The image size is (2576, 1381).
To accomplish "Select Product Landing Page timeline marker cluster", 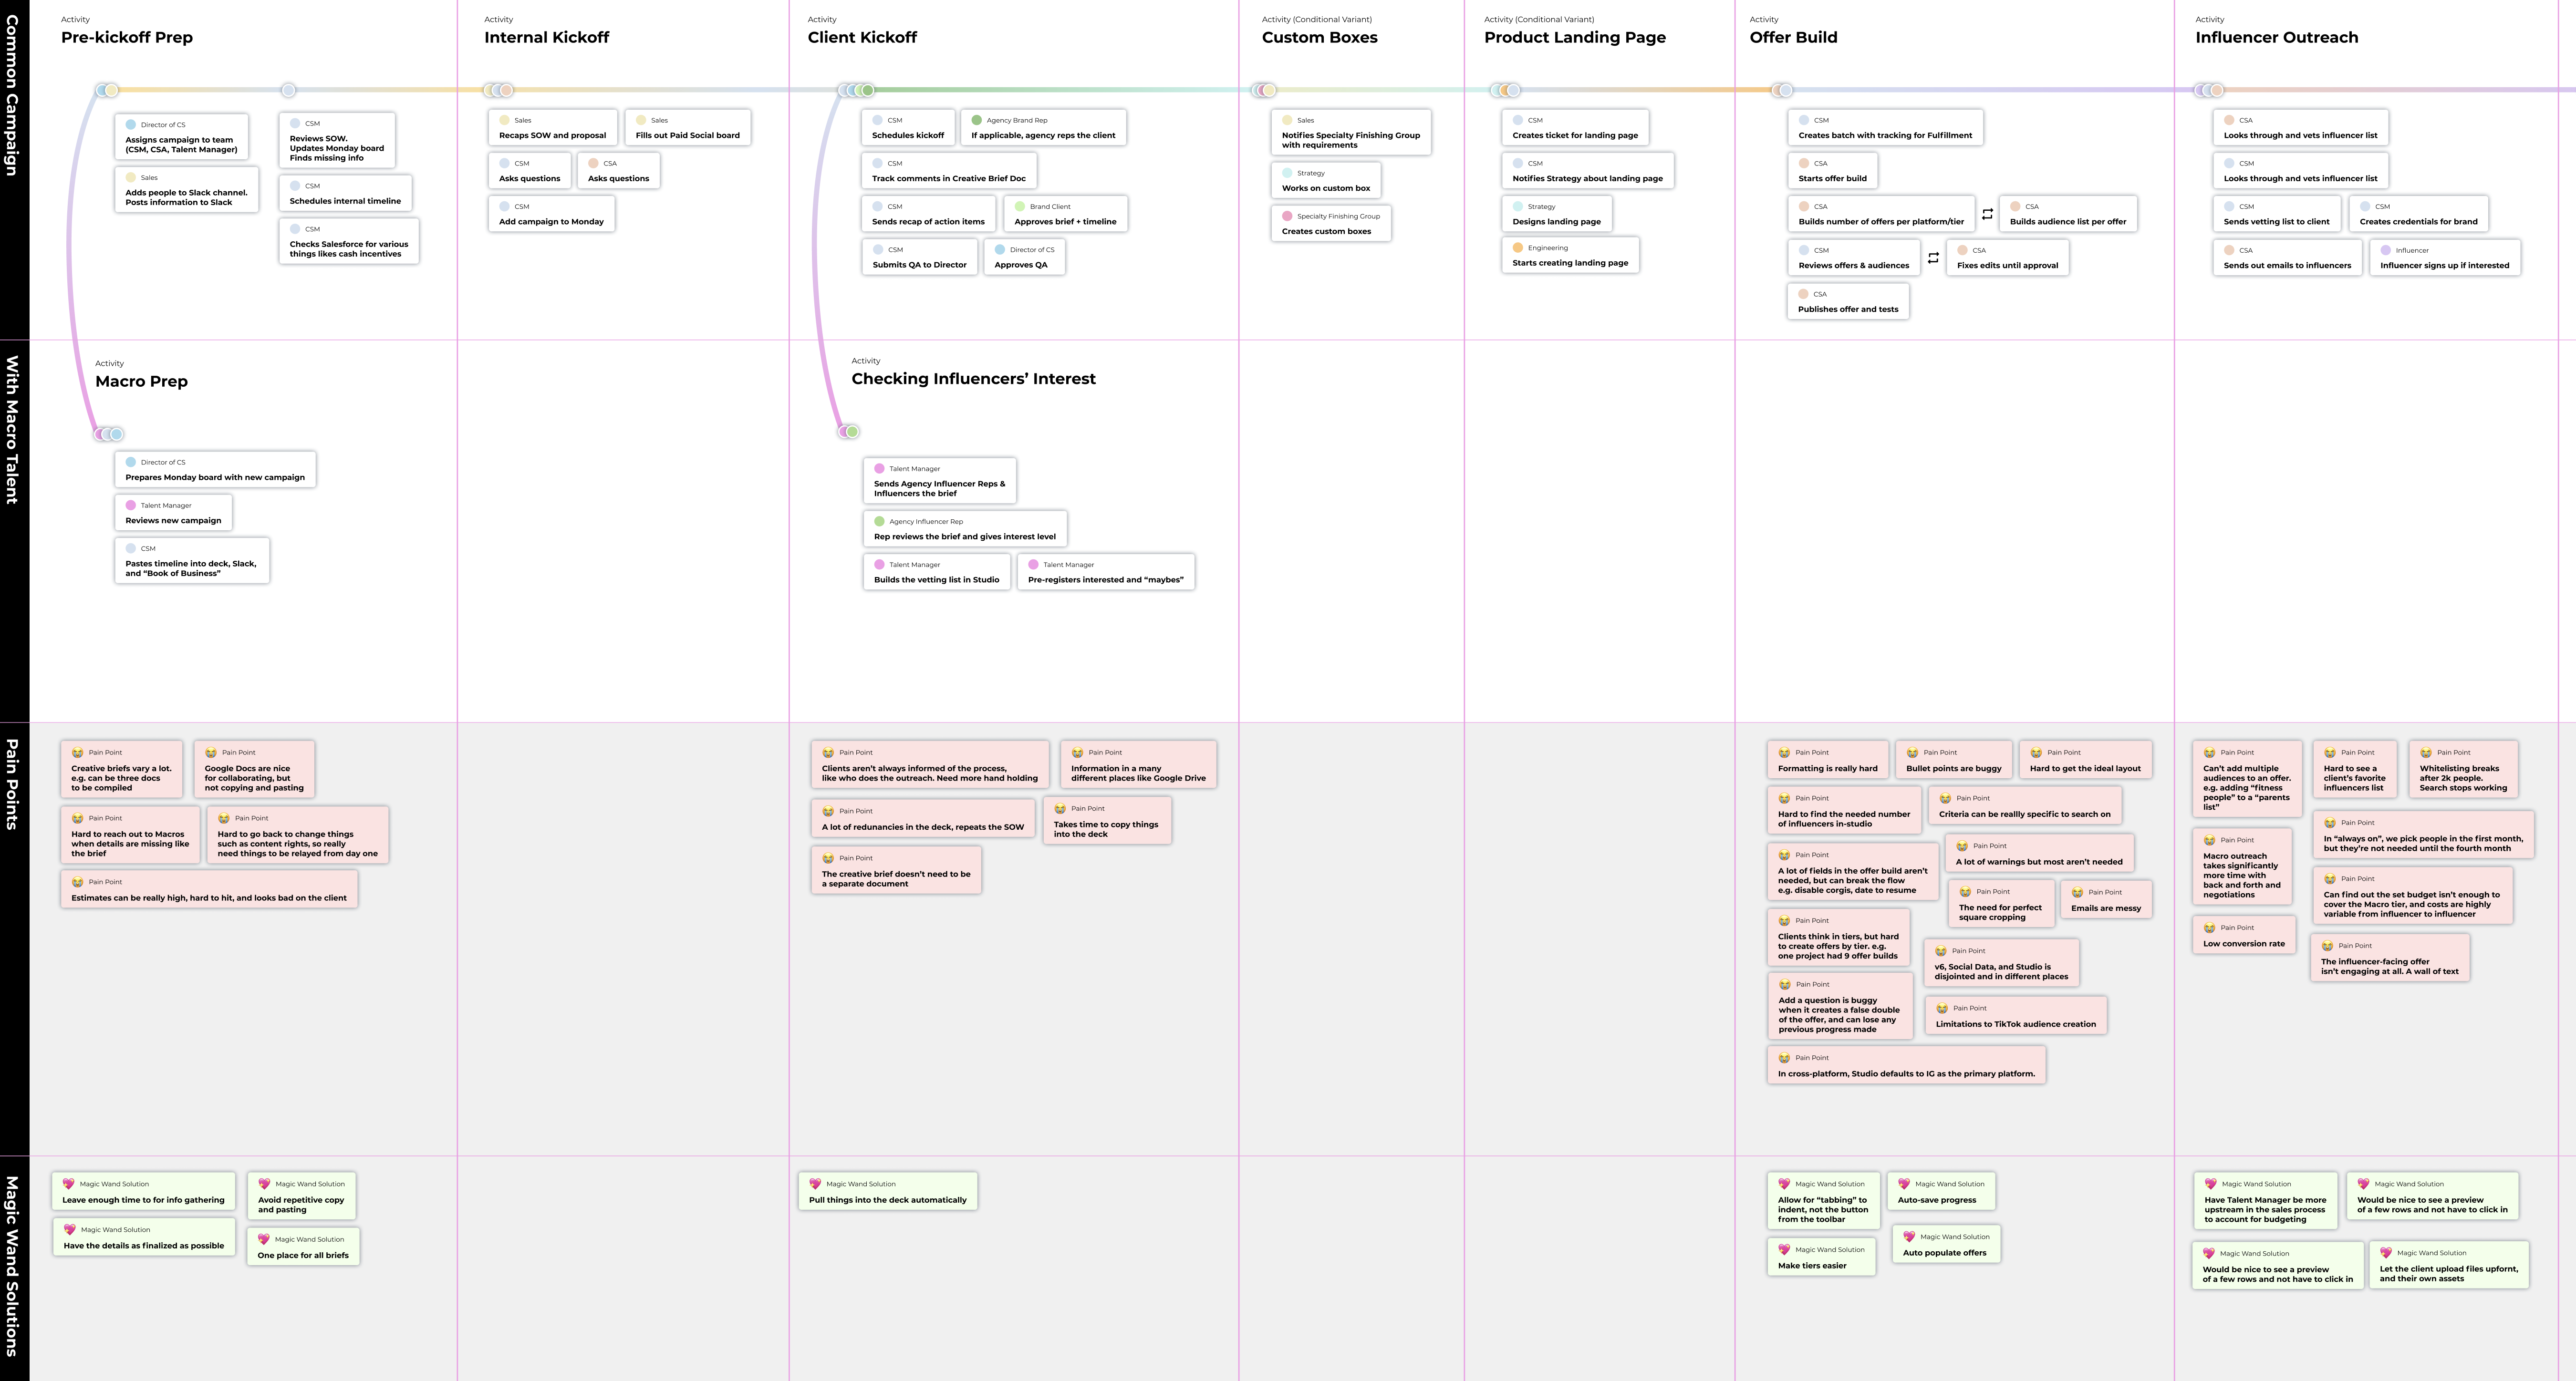I will [x=1505, y=91].
